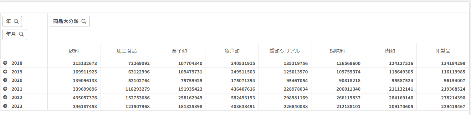Click cell value 121507968
Image resolution: width=471 pixels, height=115 pixels.
pos(137,106)
